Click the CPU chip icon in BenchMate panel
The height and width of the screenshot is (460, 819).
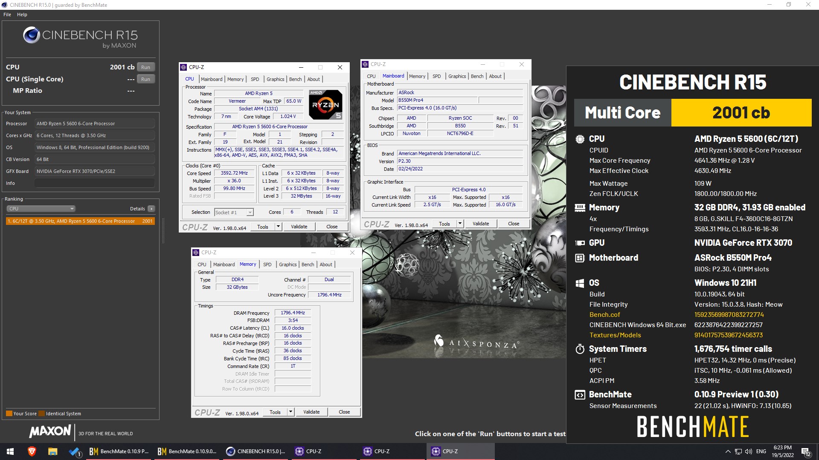coord(580,139)
